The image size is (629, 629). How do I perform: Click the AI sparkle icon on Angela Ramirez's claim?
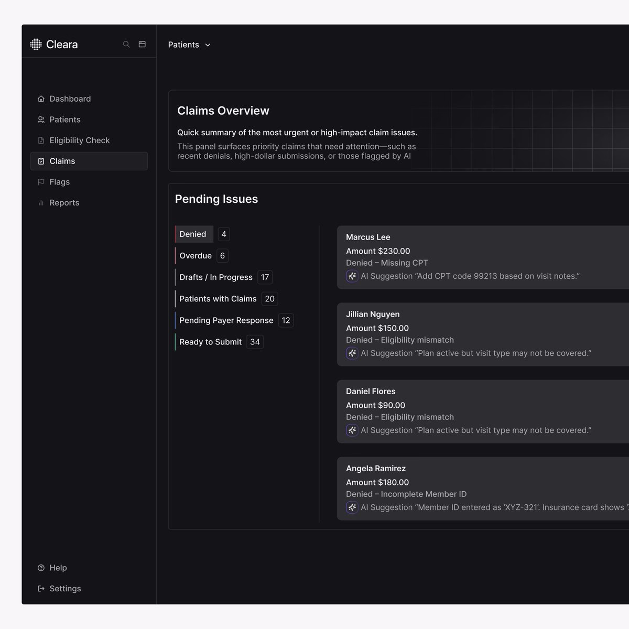(352, 507)
